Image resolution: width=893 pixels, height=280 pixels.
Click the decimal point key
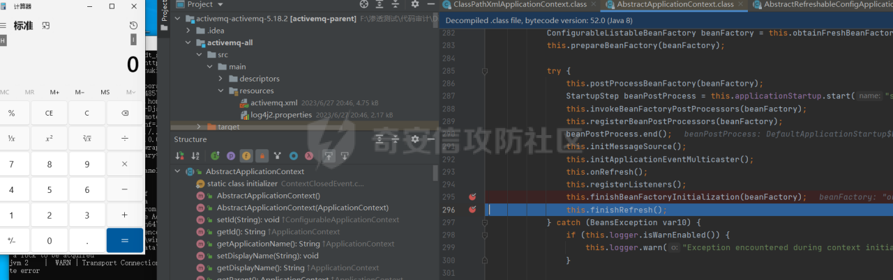click(x=87, y=240)
